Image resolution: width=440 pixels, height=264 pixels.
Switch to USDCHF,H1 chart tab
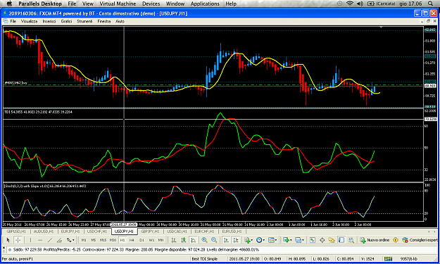(x=97, y=232)
